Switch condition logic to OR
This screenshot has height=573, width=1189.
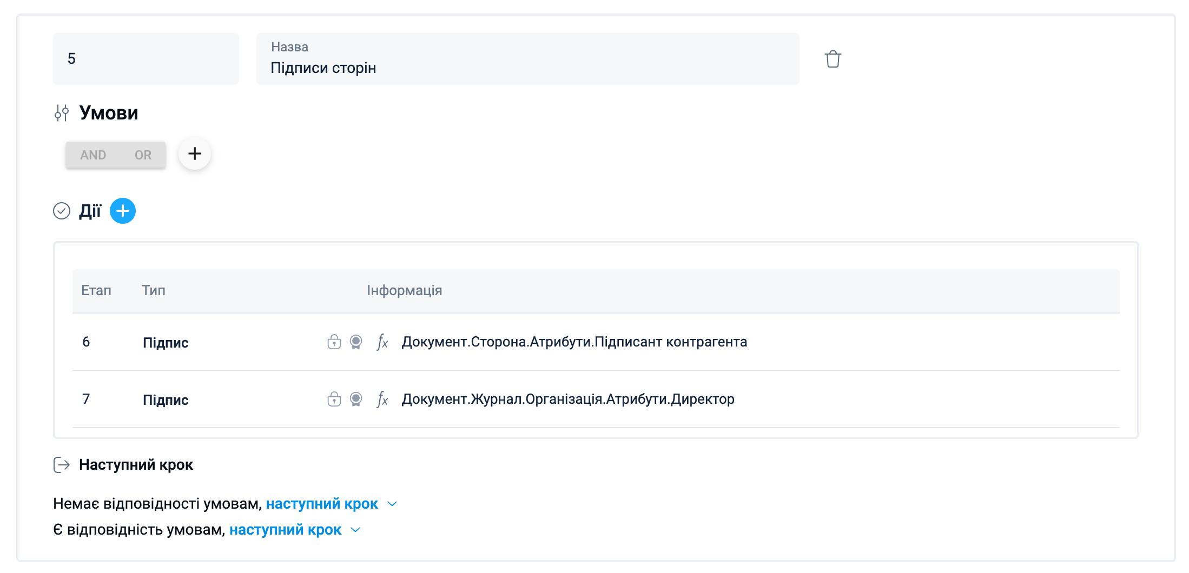click(x=143, y=155)
